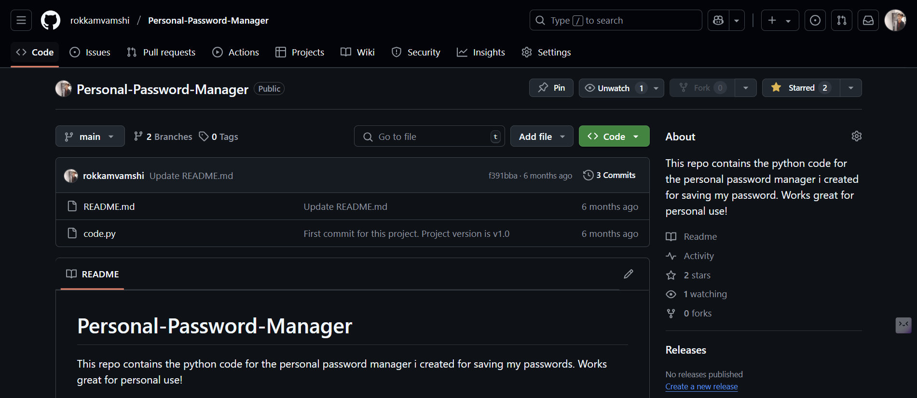Image resolution: width=917 pixels, height=398 pixels.
Task: Open the create new plus menu
Action: [780, 20]
